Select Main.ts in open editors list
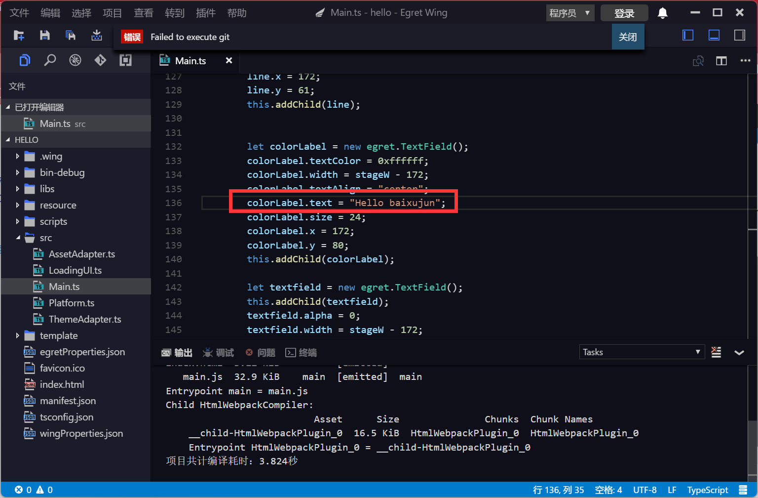Image resolution: width=758 pixels, height=498 pixels. [76, 124]
